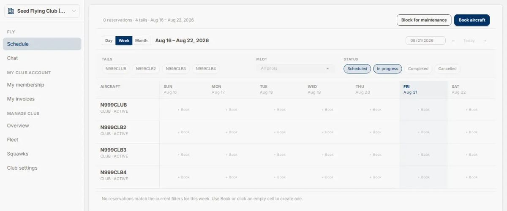This screenshot has width=507, height=211.
Task: Go to next week arrow
Action: tap(485, 41)
